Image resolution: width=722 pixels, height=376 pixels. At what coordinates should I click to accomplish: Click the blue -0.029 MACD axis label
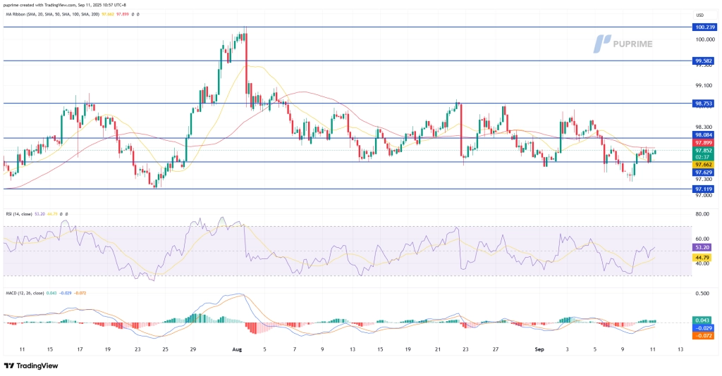click(x=703, y=328)
